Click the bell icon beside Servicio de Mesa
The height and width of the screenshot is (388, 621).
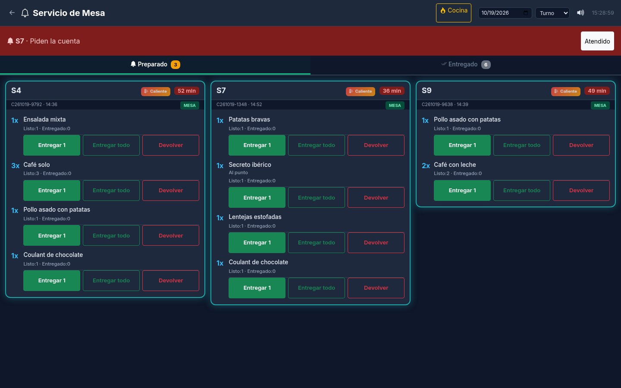coord(25,13)
